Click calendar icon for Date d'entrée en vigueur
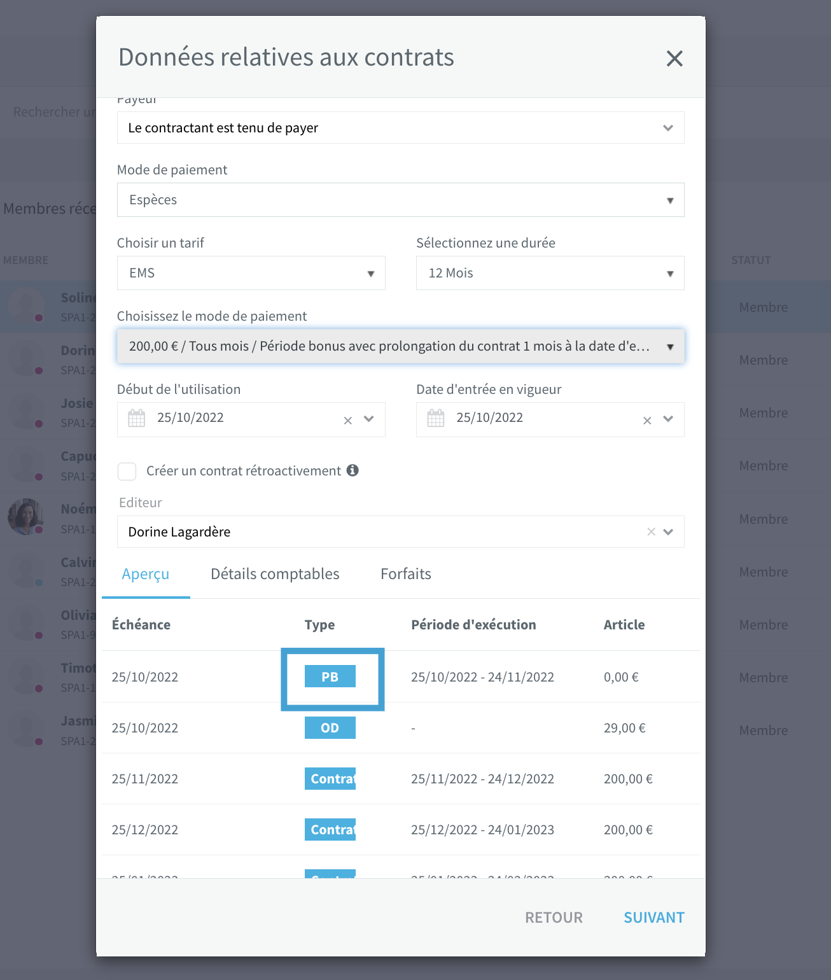The height and width of the screenshot is (980, 831). (436, 418)
